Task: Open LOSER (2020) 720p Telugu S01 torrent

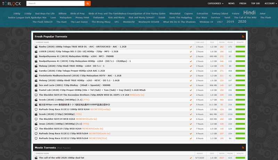Action: 79,52
